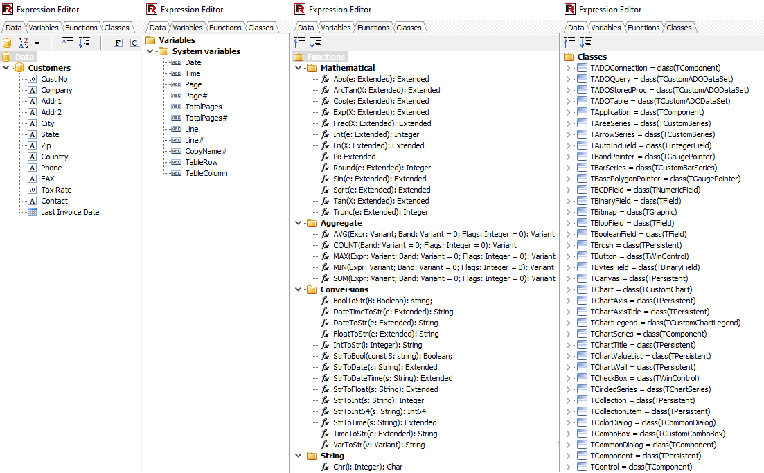Click the database icon in Data toolbar
The width and height of the screenshot is (764, 473).
pos(8,43)
